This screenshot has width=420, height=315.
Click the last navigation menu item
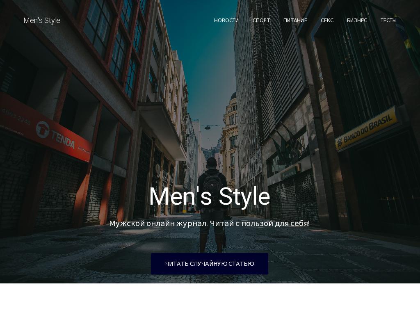tap(388, 20)
